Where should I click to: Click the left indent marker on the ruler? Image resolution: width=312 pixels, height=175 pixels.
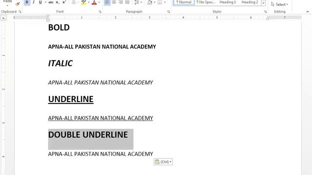tap(48, 20)
